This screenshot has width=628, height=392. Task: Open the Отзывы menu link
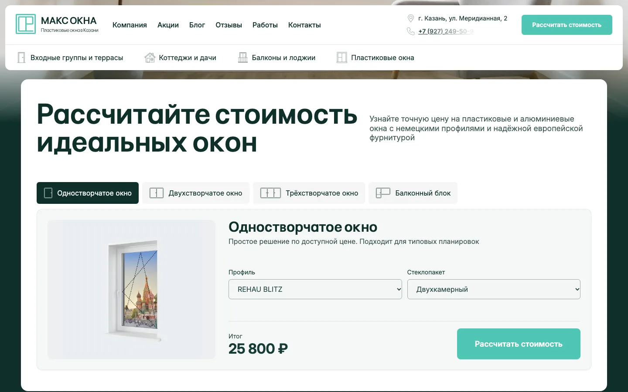(x=229, y=25)
